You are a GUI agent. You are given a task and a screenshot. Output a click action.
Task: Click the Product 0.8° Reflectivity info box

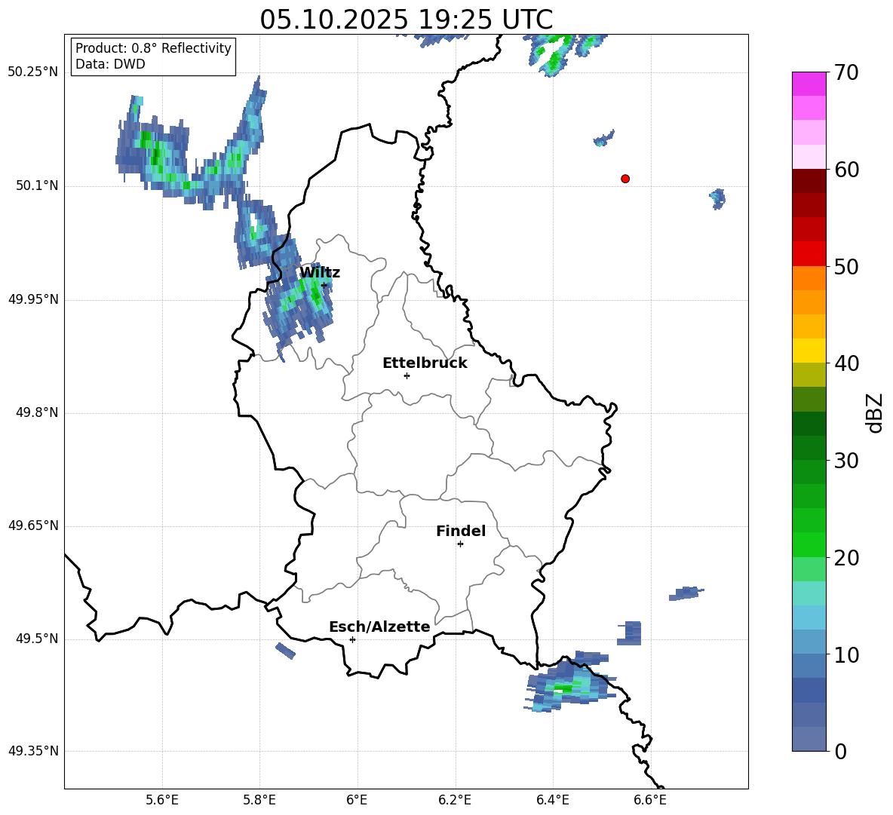coord(153,57)
